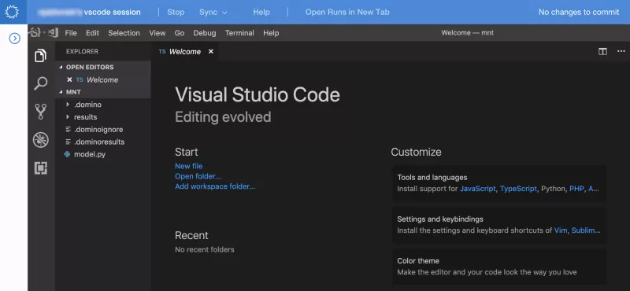The width and height of the screenshot is (630, 291).
Task: Open model.py in the explorer
Action: click(103, 154)
